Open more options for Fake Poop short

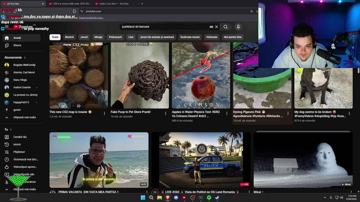(x=166, y=113)
